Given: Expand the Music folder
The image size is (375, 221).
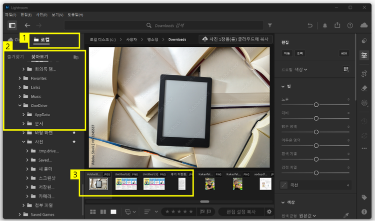Looking at the screenshot, I should coord(20,96).
